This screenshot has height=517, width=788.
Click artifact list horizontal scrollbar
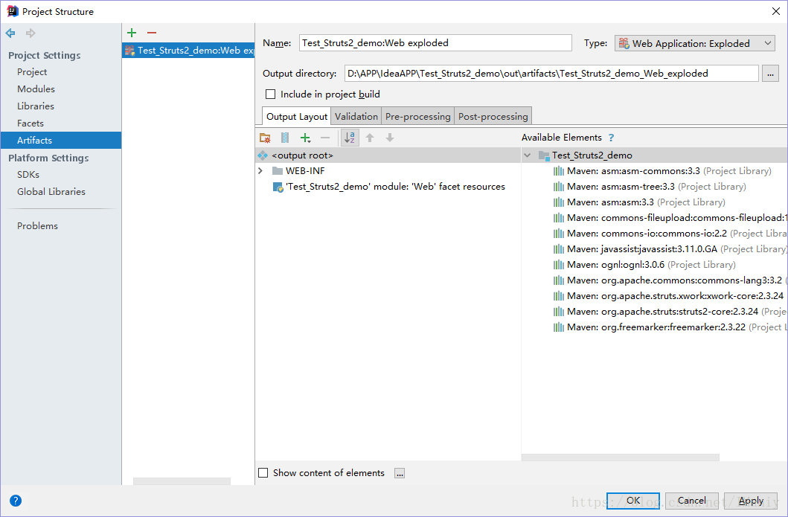pyautogui.click(x=182, y=481)
